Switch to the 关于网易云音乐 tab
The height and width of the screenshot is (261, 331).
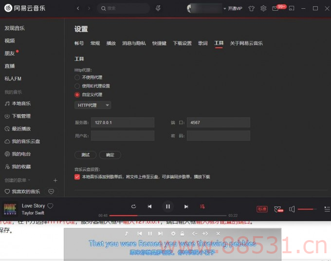coord(246,43)
